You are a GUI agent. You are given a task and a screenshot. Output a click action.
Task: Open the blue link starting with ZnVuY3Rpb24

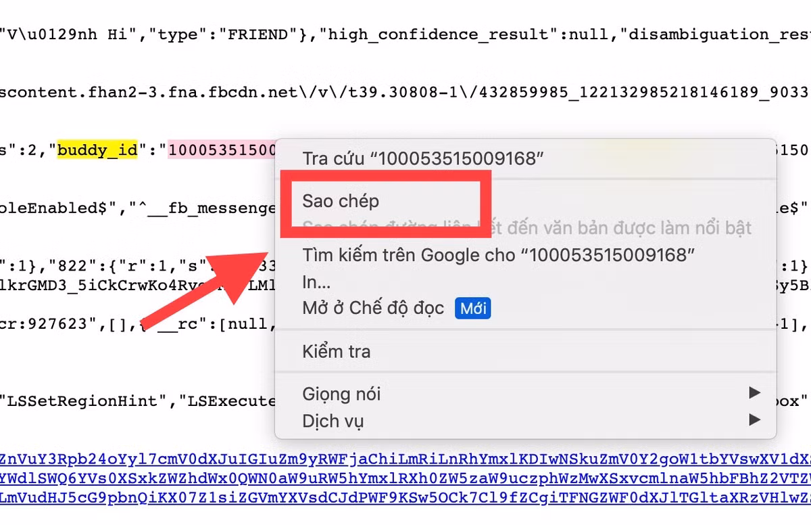tap(405, 458)
